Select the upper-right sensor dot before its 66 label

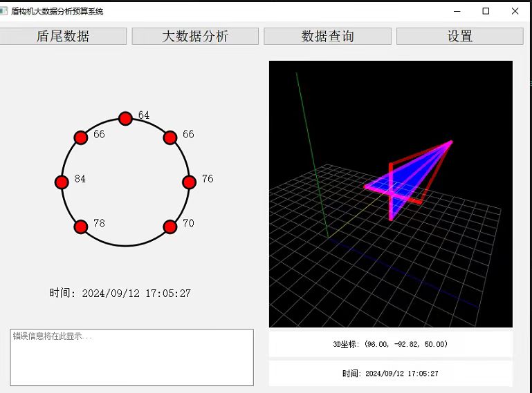[x=170, y=137]
